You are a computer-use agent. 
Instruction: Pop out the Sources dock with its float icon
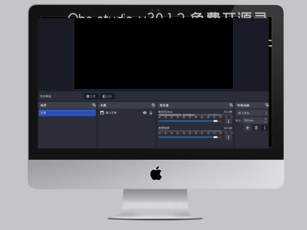coord(153,105)
